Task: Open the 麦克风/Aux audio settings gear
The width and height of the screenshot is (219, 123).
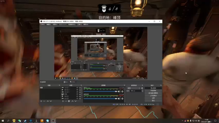Action: coord(122,92)
